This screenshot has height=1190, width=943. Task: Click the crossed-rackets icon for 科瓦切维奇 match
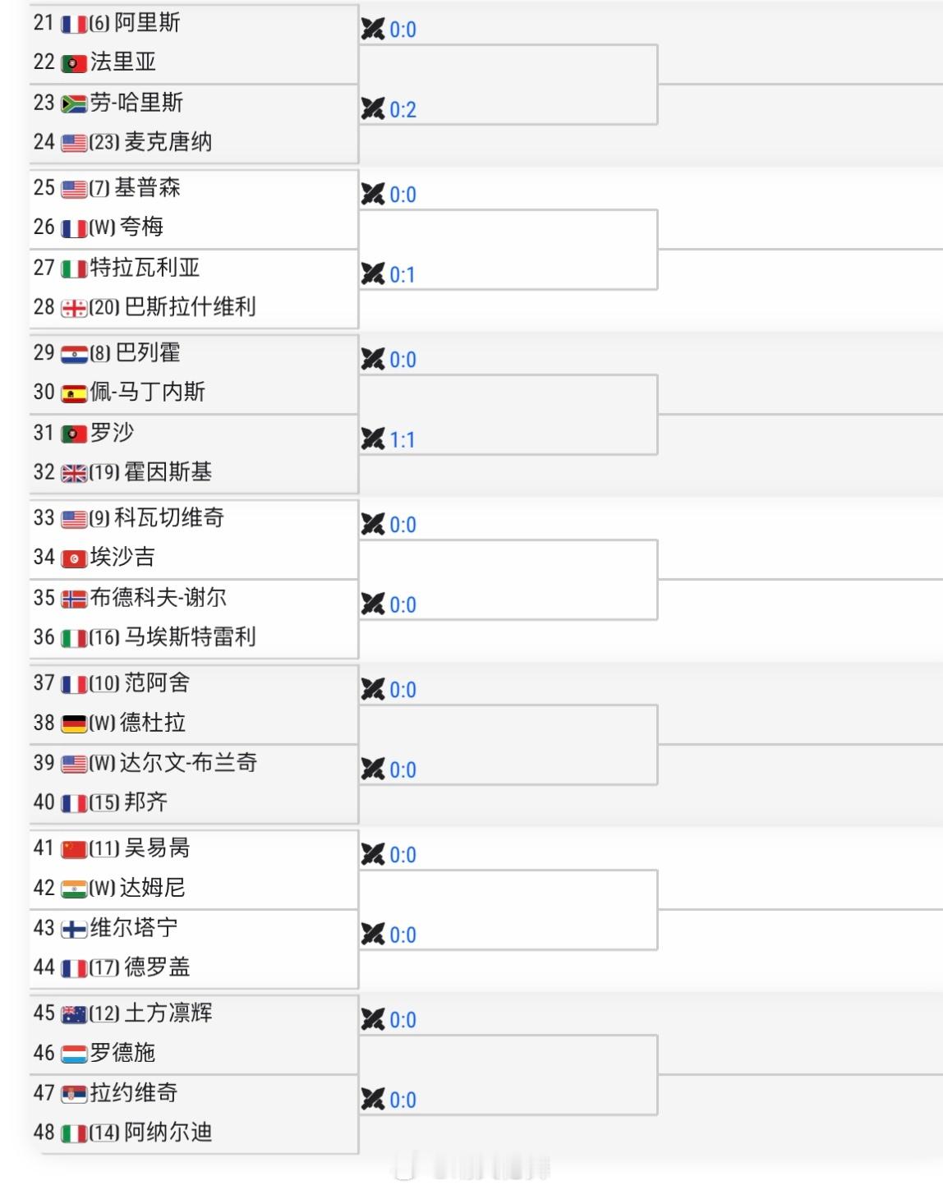pos(371,522)
